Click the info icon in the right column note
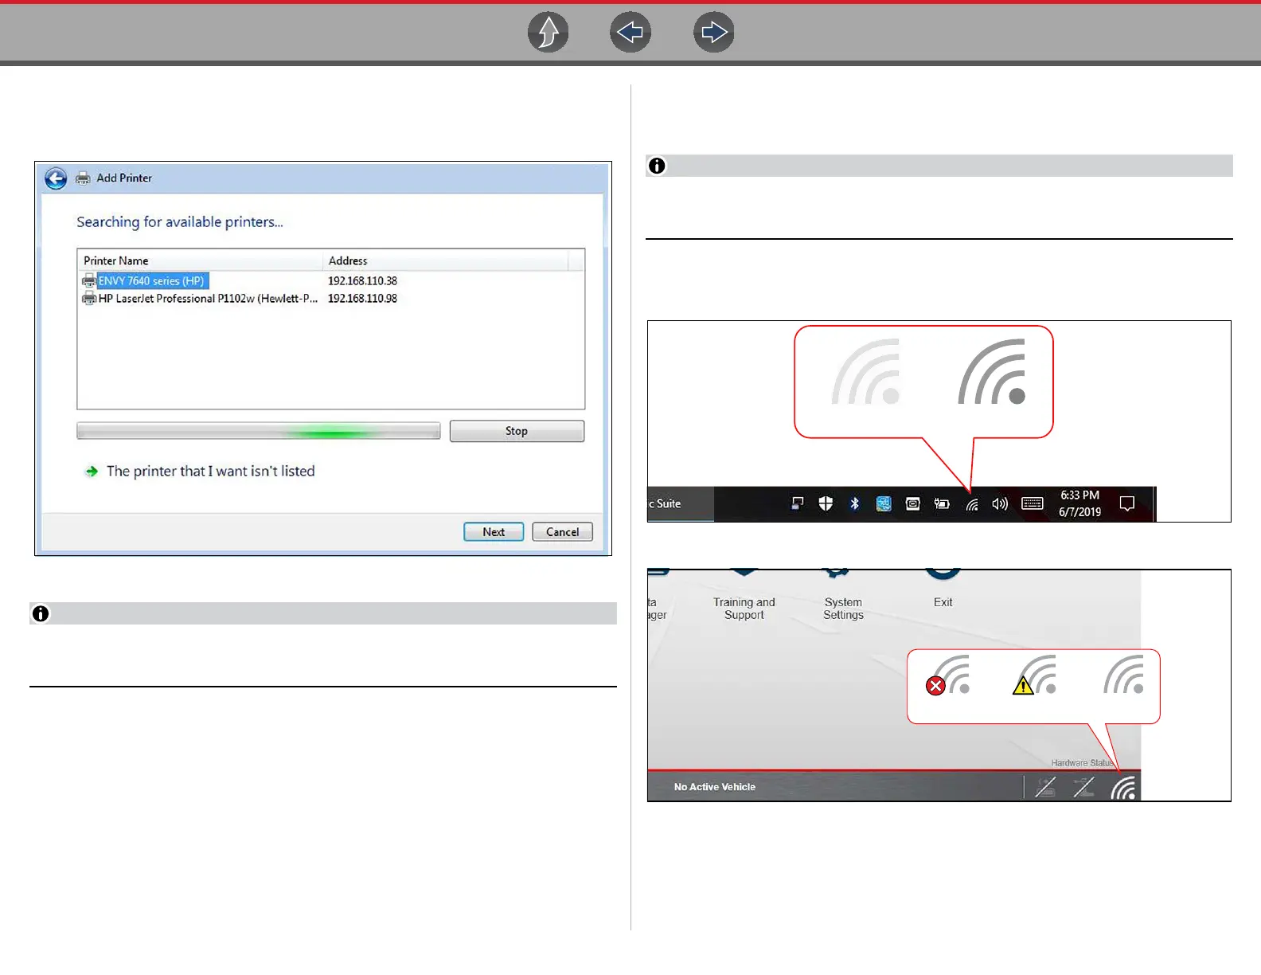This screenshot has height=975, width=1261. pyautogui.click(x=657, y=166)
